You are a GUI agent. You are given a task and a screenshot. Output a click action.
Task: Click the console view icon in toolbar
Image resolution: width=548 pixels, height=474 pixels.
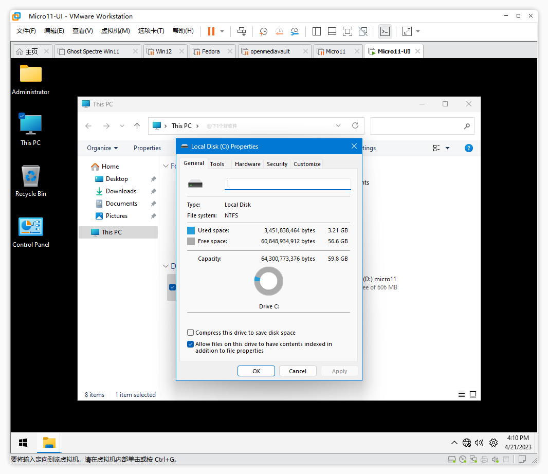coord(385,31)
